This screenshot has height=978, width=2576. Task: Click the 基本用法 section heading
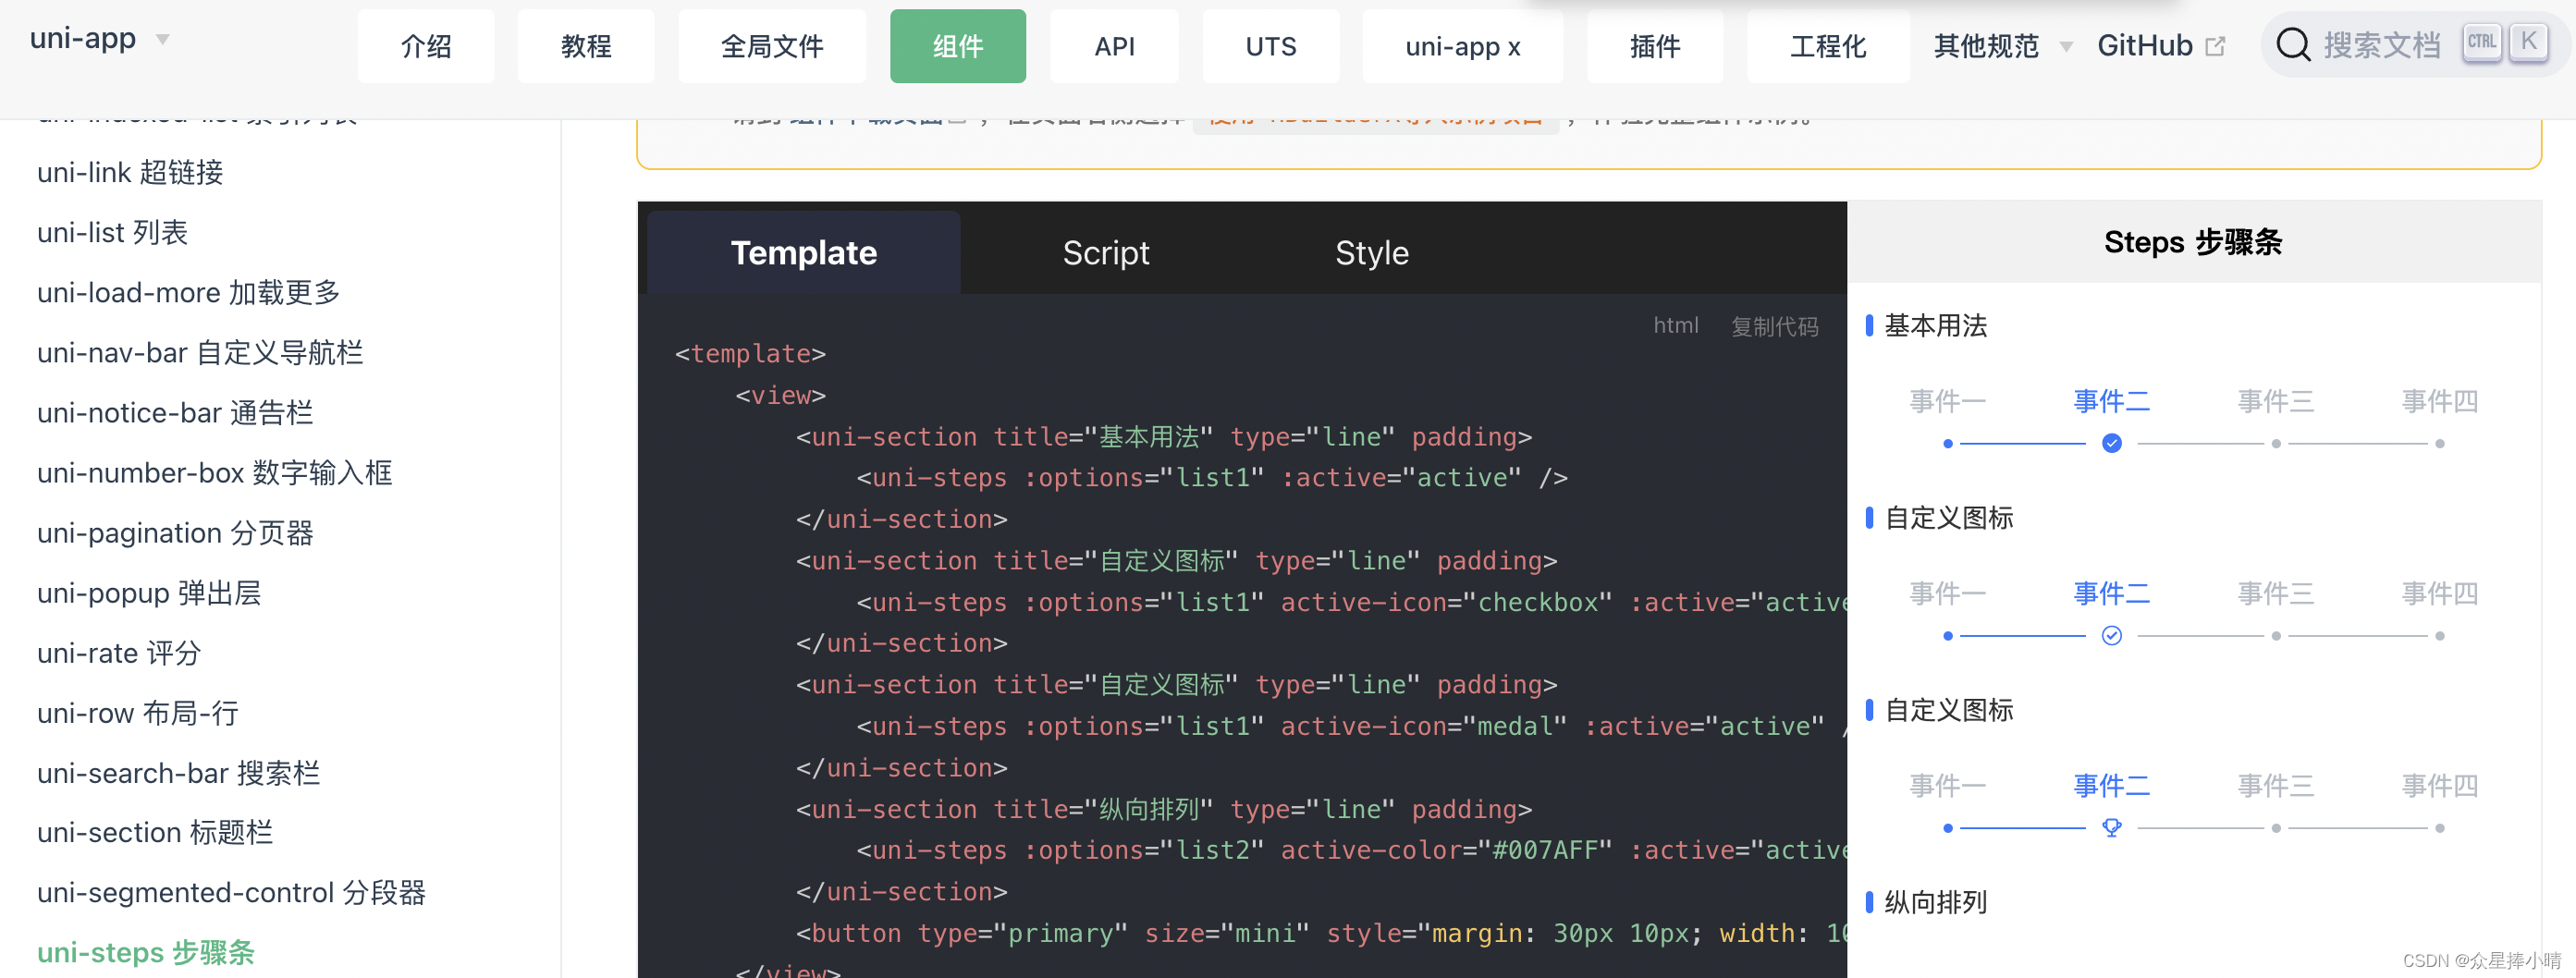(1935, 325)
